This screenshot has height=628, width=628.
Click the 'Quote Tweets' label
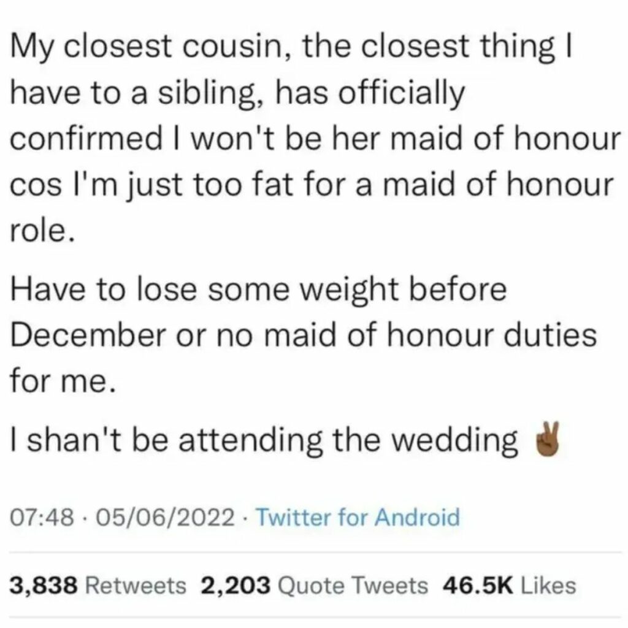[x=353, y=586]
